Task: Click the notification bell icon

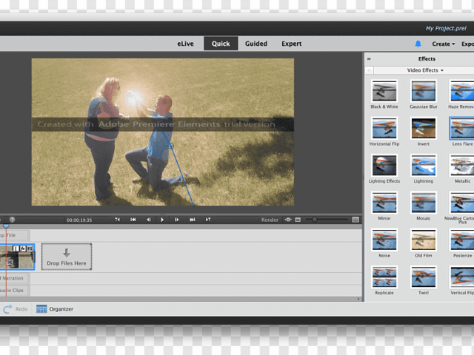Action: coord(418,44)
